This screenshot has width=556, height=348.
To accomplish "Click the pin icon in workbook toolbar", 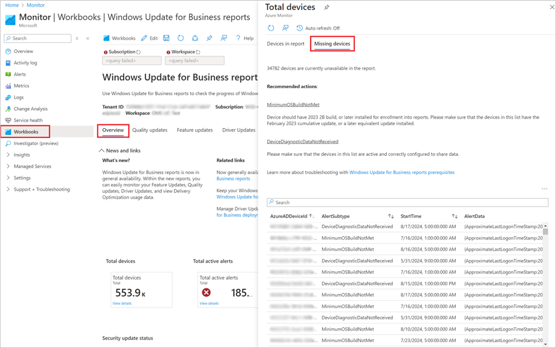I will 210,38.
